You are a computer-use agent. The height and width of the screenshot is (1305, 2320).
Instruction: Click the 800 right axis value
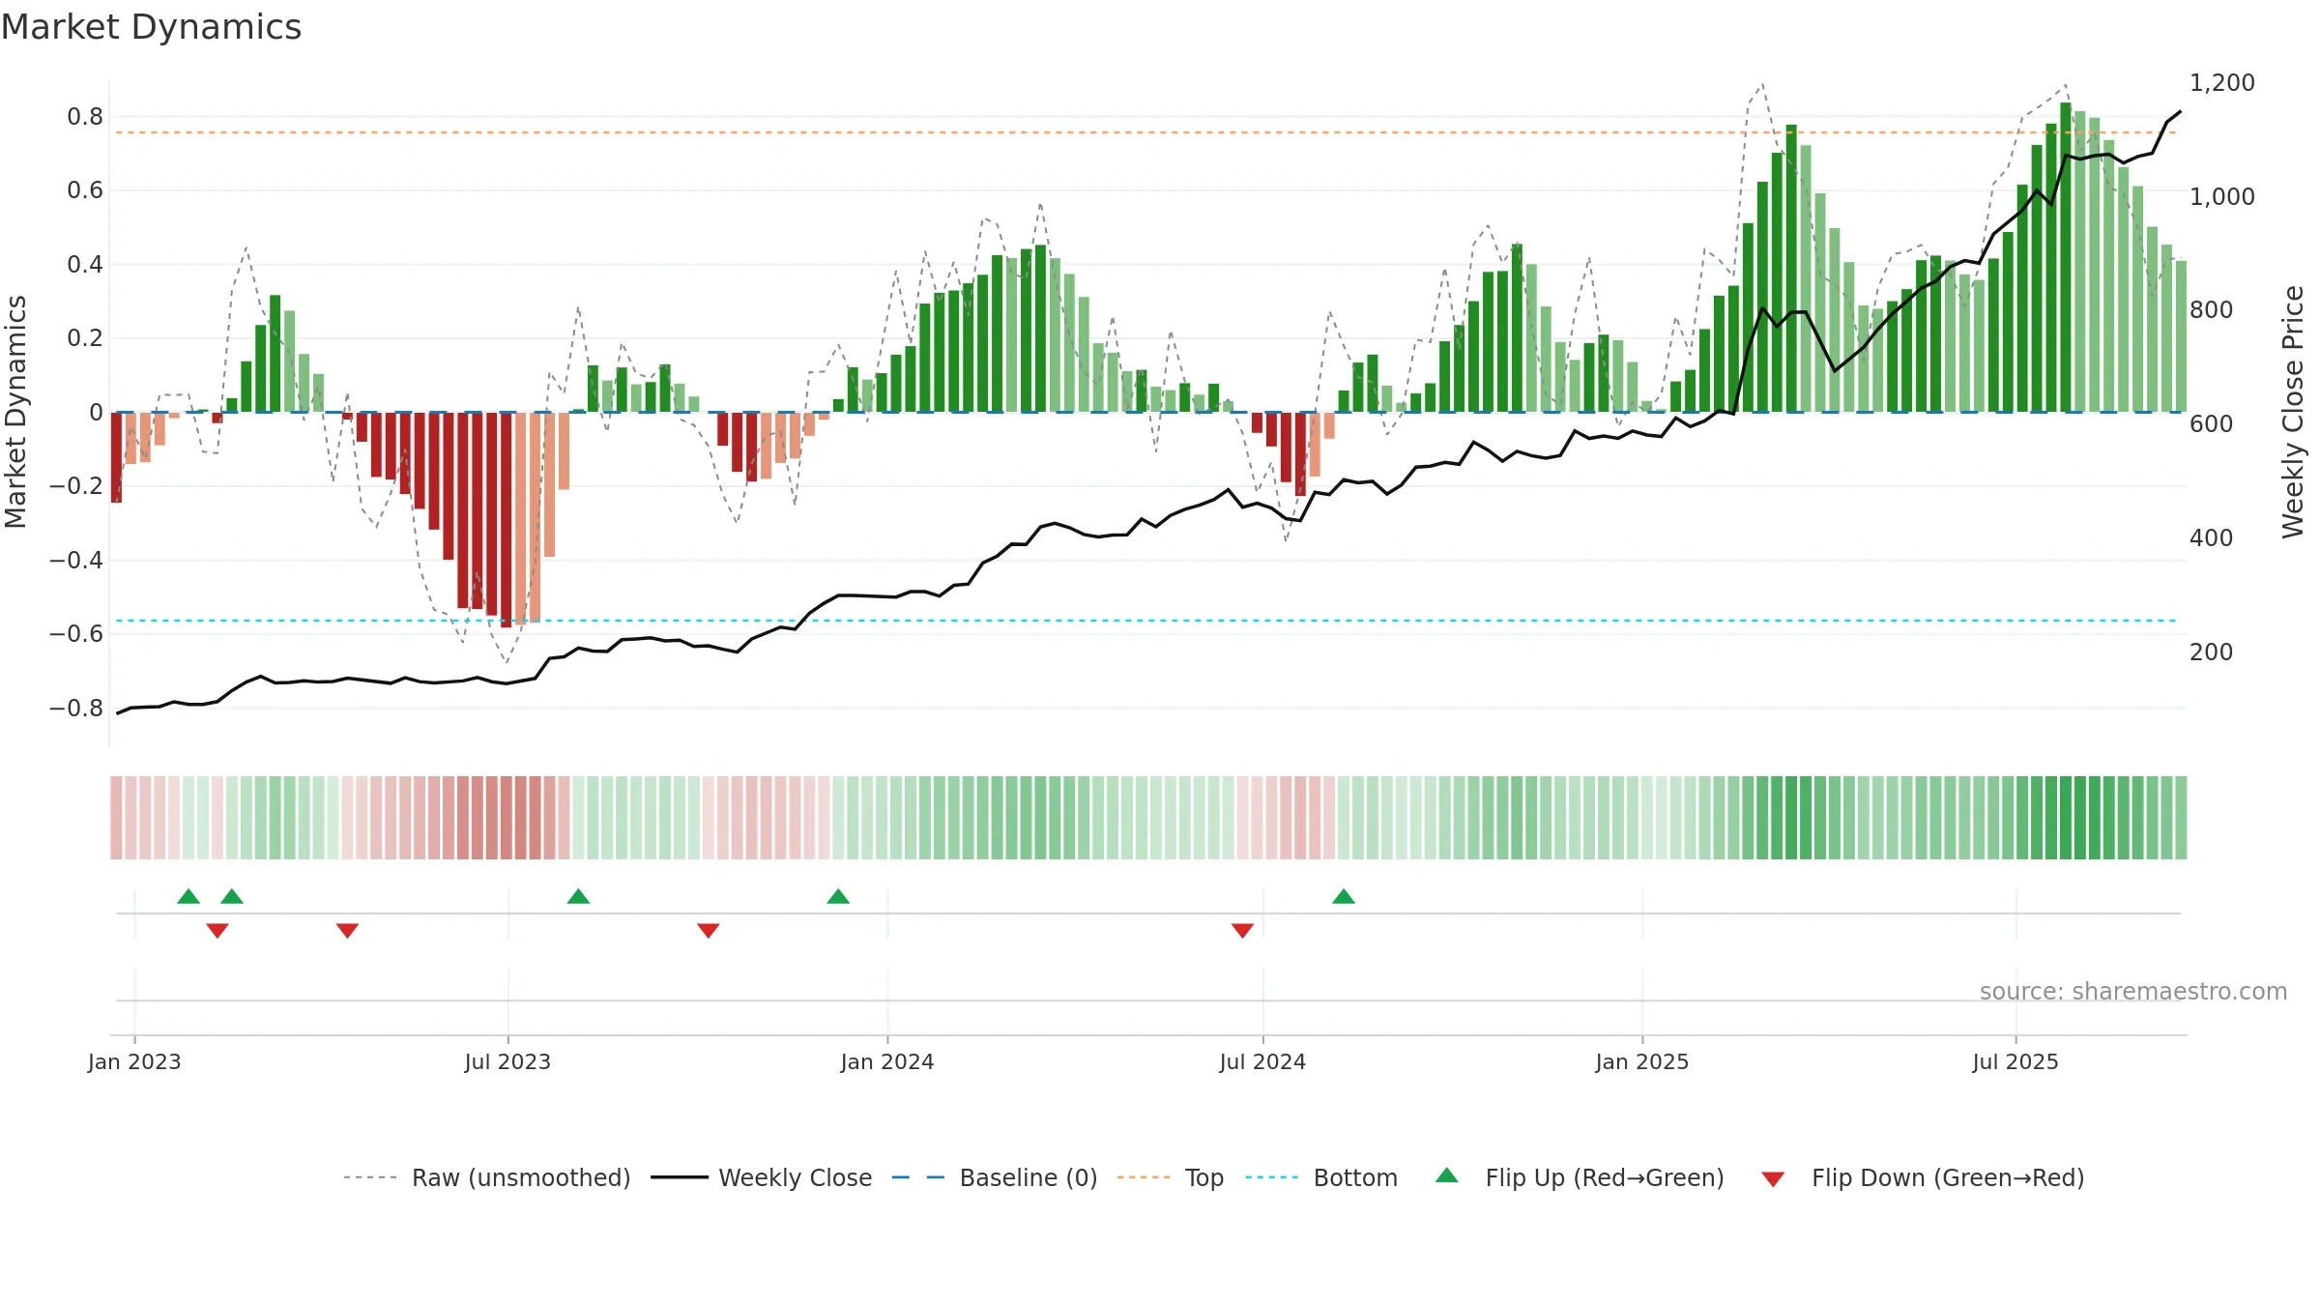click(2211, 310)
